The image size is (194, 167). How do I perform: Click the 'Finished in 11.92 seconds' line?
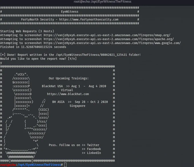coord(33,47)
